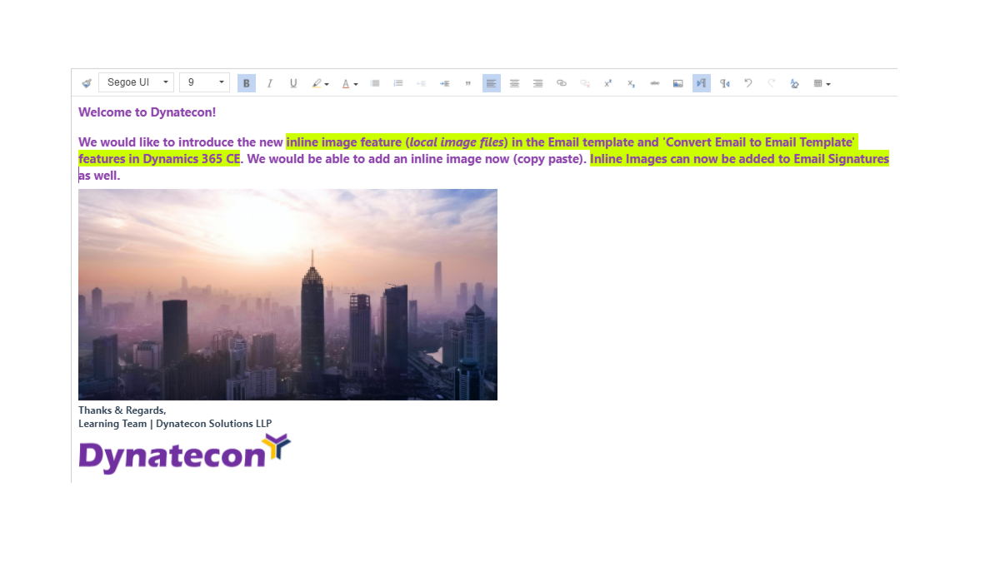Select the numbered list option
The width and height of the screenshot is (1000, 562).
pos(397,82)
